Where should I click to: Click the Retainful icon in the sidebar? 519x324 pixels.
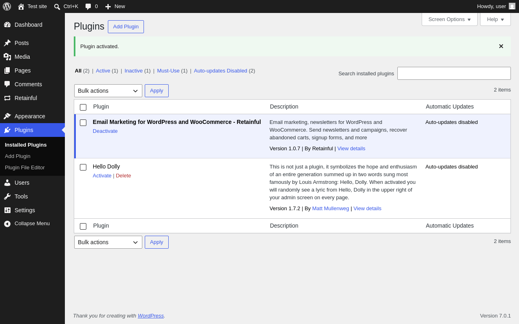7,98
